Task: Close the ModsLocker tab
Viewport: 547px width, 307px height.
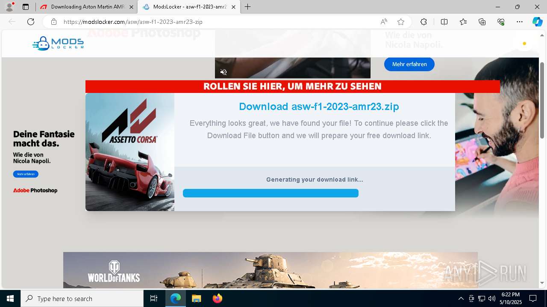Action: pyautogui.click(x=233, y=7)
